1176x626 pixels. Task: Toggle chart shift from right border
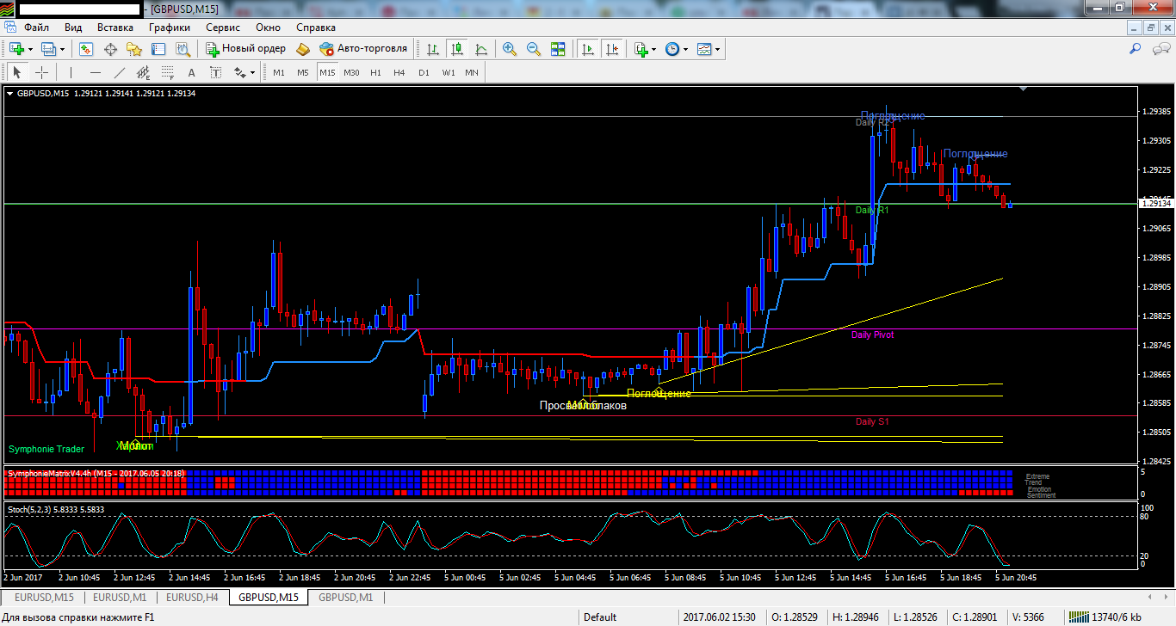(612, 49)
